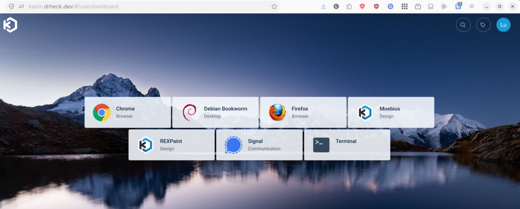Click the uBlock Origin shield extension
Screen dimensions: 520x209
(376, 6)
